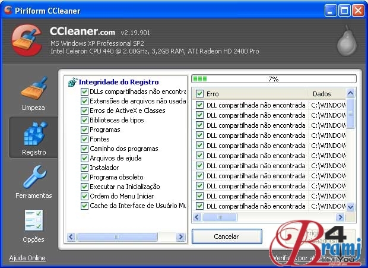The width and height of the screenshot is (368, 268).
Task: Click the MS Windows XP Professional SP2 text
Action: click(97, 43)
